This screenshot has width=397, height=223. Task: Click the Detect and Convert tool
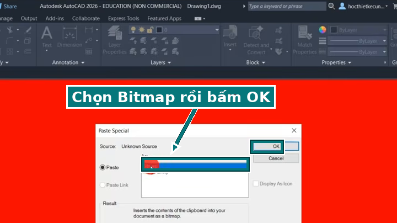(256, 40)
